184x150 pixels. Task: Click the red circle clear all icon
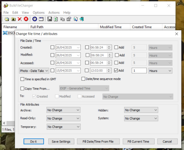coord(26,19)
